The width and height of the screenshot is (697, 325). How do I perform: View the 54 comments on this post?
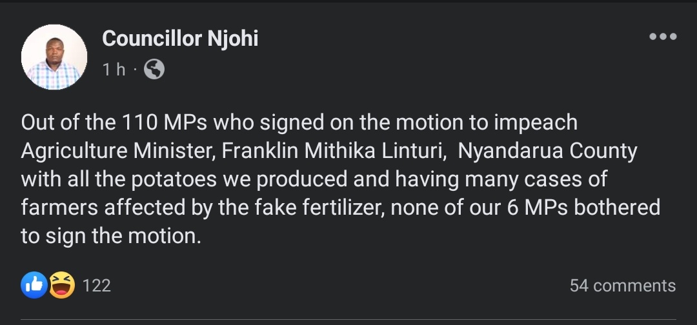click(x=622, y=286)
